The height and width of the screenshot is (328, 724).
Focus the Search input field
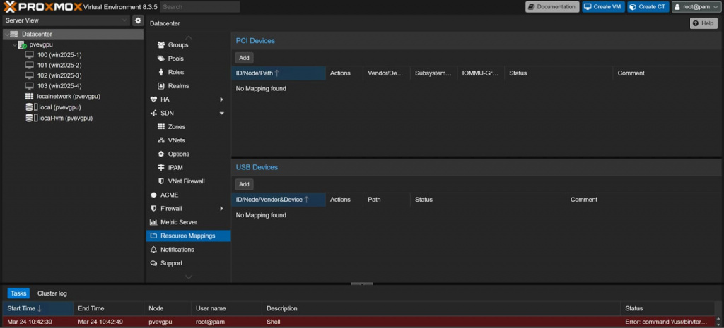[200, 7]
